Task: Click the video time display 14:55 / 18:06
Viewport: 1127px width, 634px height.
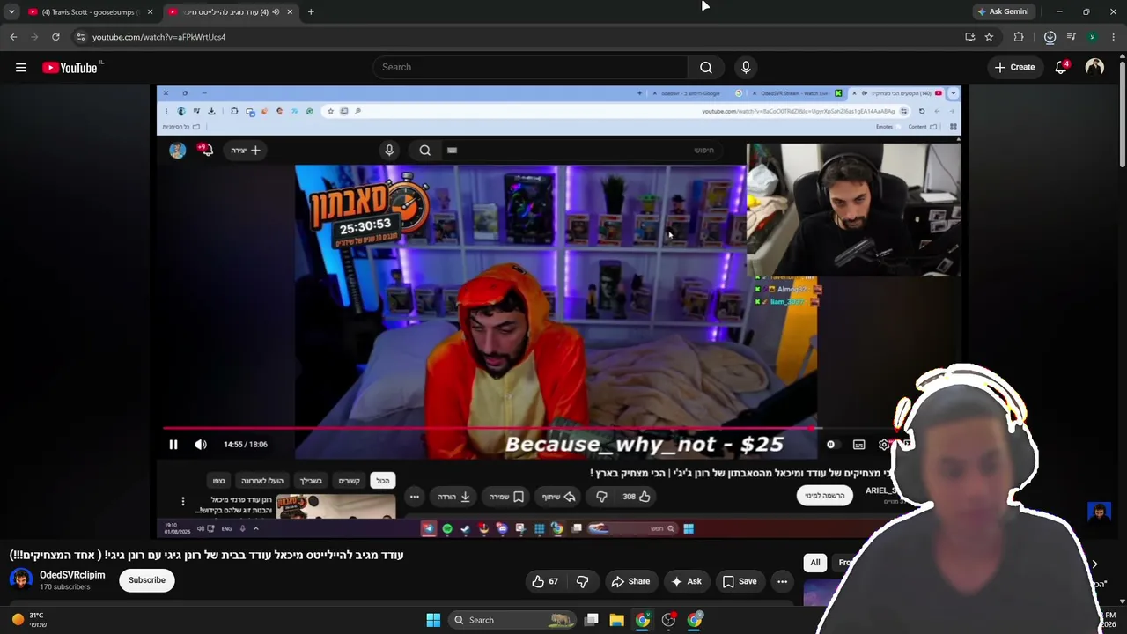Action: click(246, 445)
